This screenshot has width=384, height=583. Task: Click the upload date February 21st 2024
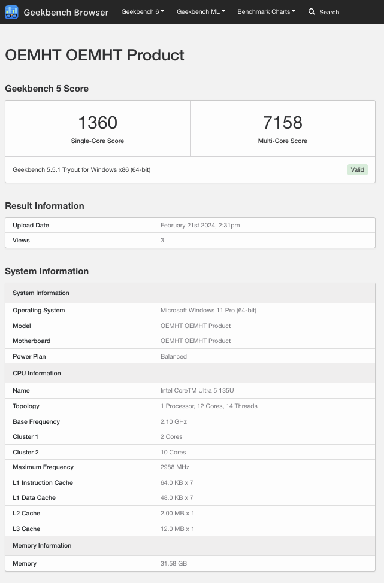200,226
